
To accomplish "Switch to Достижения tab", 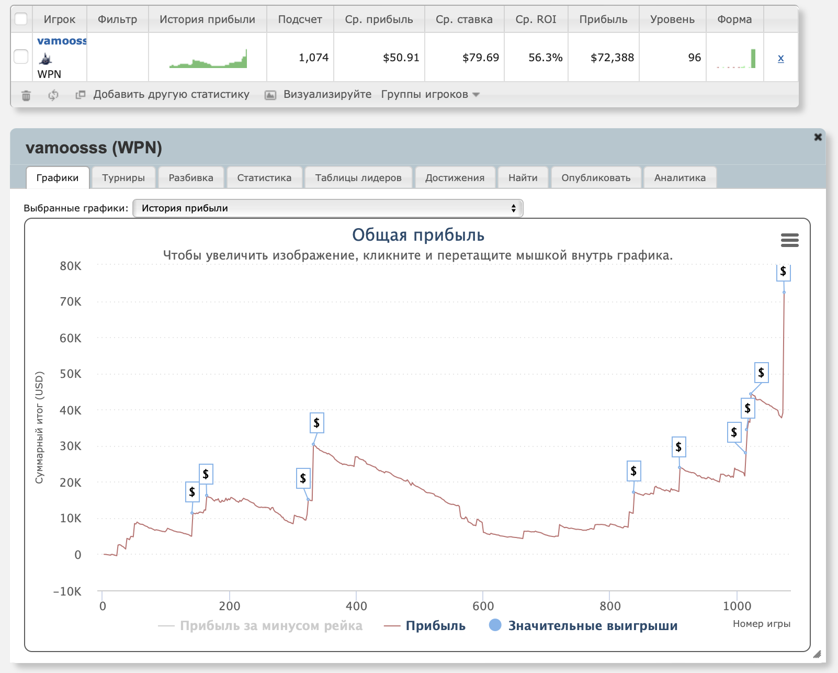I will coord(455,177).
